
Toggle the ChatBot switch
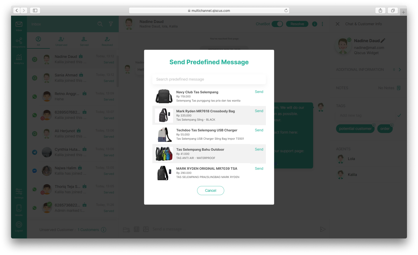click(277, 24)
